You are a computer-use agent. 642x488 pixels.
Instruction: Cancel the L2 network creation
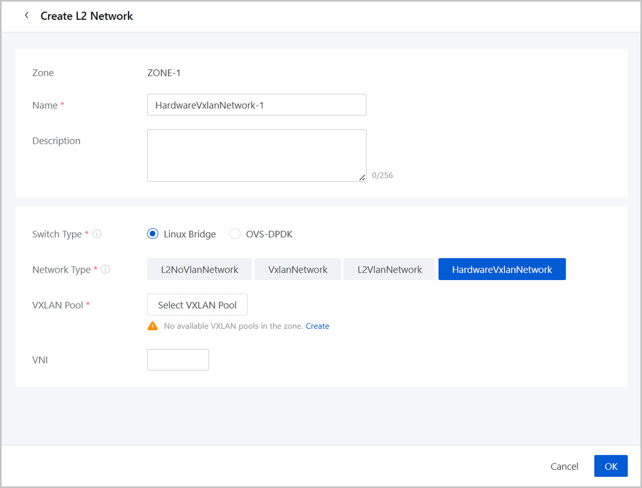pyautogui.click(x=564, y=466)
